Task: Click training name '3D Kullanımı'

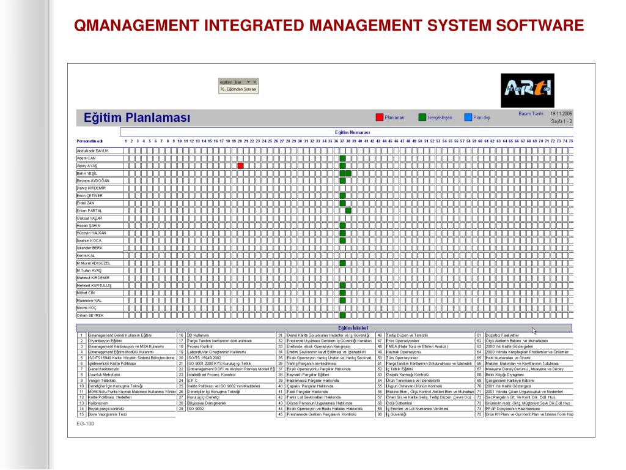Action: [199, 335]
